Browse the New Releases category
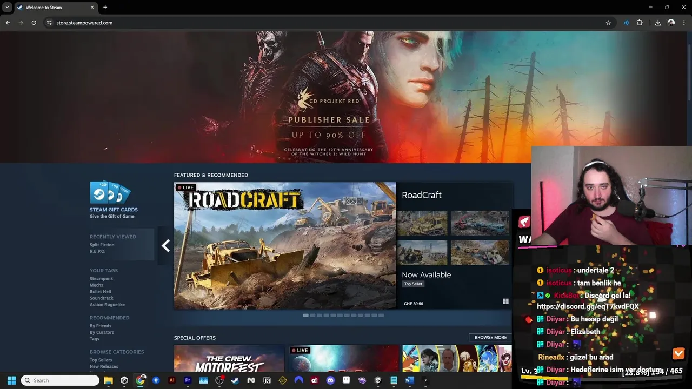Viewport: 692px width, 389px height. (104, 366)
